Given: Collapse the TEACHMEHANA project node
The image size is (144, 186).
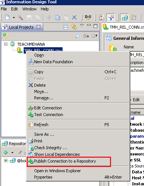Looking at the screenshot, I should [x=6, y=44].
